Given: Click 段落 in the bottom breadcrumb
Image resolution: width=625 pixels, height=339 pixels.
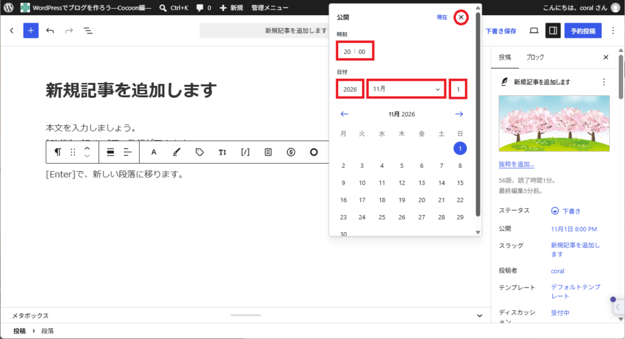Looking at the screenshot, I should [x=48, y=330].
